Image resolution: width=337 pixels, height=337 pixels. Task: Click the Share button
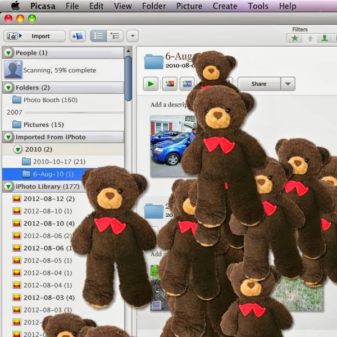coord(259,84)
